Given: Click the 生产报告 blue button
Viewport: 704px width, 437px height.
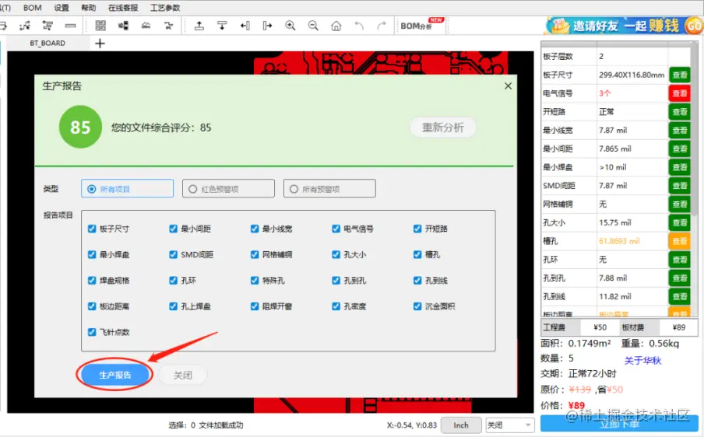Looking at the screenshot, I should pos(115,375).
